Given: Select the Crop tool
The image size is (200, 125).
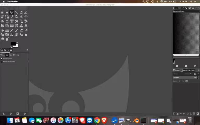Looking at the screenshot, I should pyautogui.click(x=7, y=21).
